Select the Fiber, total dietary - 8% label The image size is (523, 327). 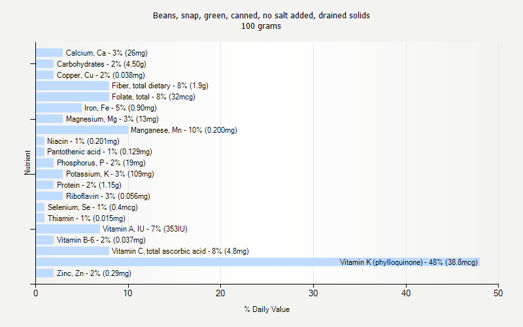pos(160,86)
